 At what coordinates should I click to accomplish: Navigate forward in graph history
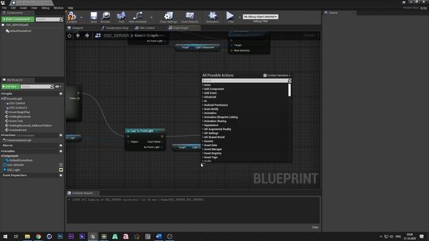point(87,35)
